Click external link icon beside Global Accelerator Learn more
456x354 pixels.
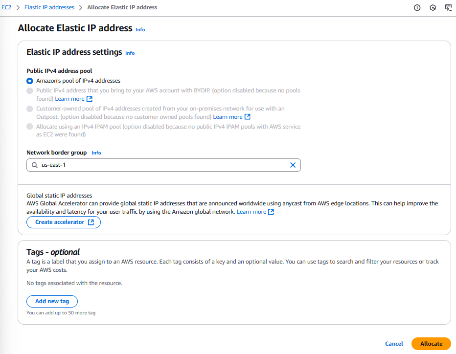(x=271, y=212)
